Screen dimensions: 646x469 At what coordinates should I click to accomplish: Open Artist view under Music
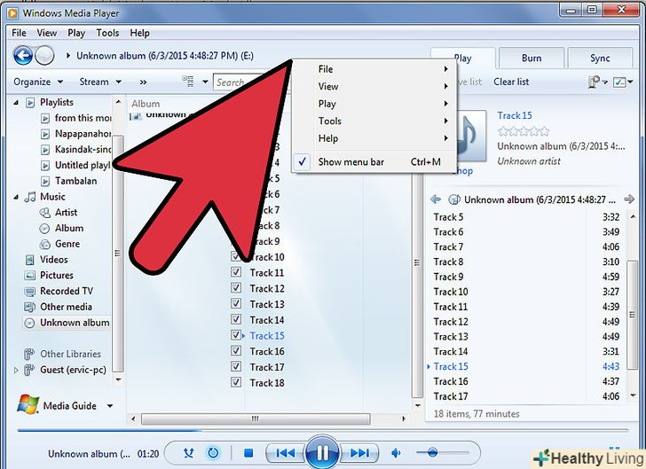66,213
